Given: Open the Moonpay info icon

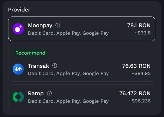Looking at the screenshot, I should pyautogui.click(x=58, y=25).
